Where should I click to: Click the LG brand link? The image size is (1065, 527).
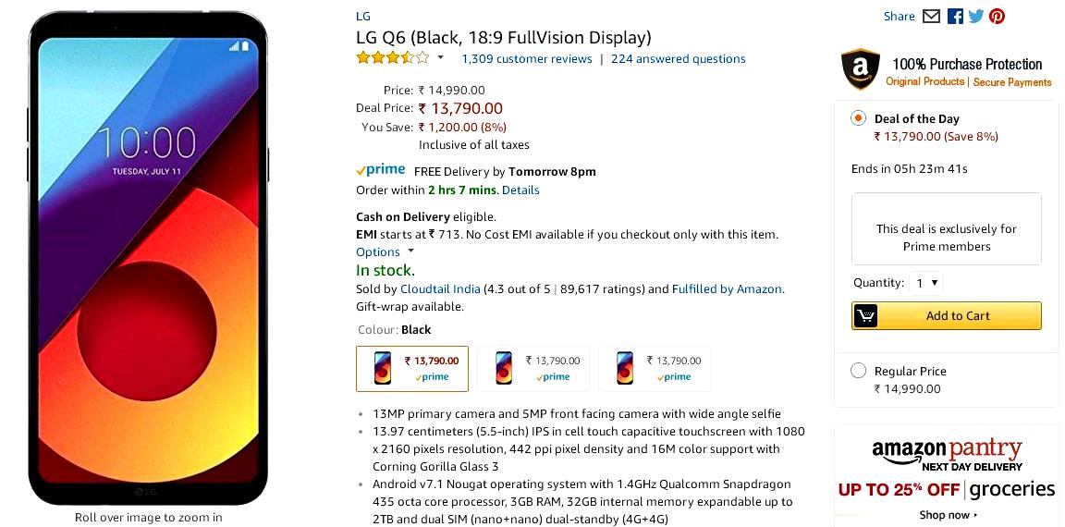click(x=363, y=17)
